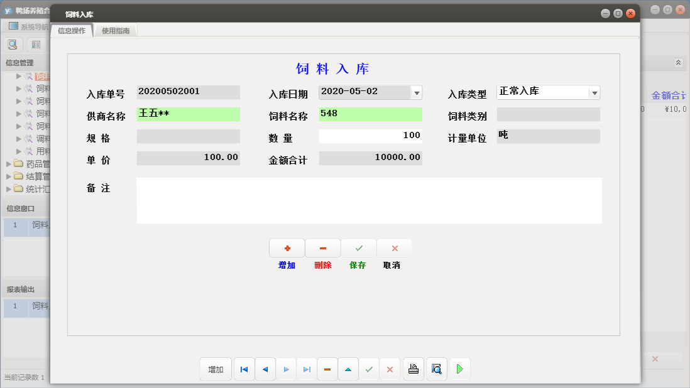
Task: Confirm changes with the green check icon
Action: click(x=369, y=369)
